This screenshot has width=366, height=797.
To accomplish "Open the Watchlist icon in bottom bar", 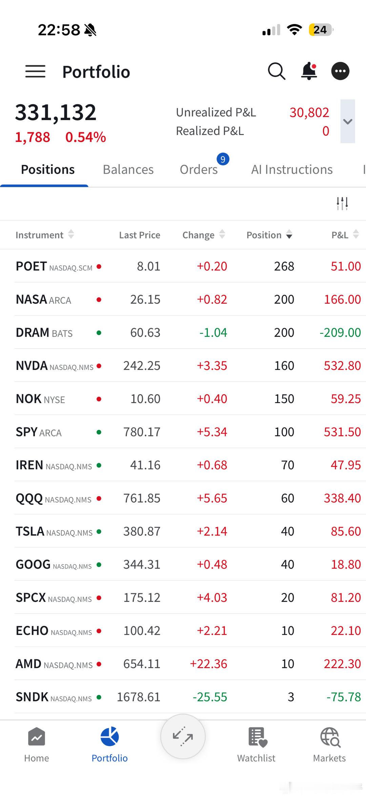I will [x=257, y=737].
